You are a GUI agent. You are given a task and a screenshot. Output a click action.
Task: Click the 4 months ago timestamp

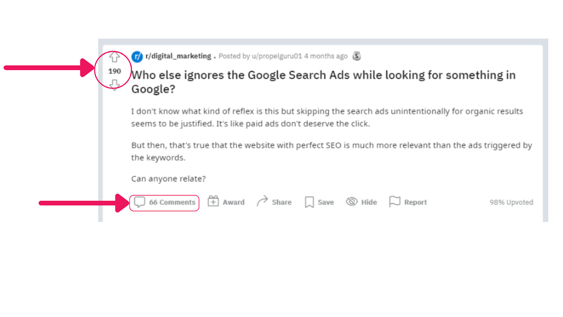pyautogui.click(x=325, y=56)
